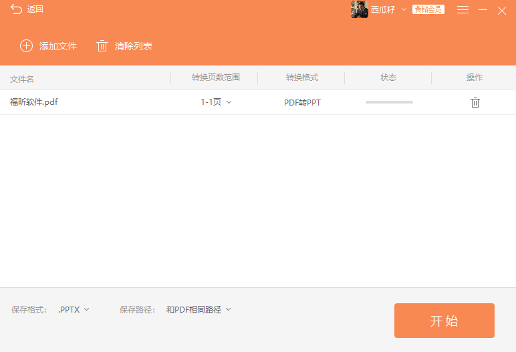Click the trash icon beside 清除列表

point(102,46)
